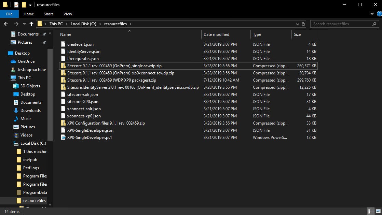Image resolution: width=382 pixels, height=215 pixels.
Task: Go back with the Back arrow
Action: coord(6,24)
